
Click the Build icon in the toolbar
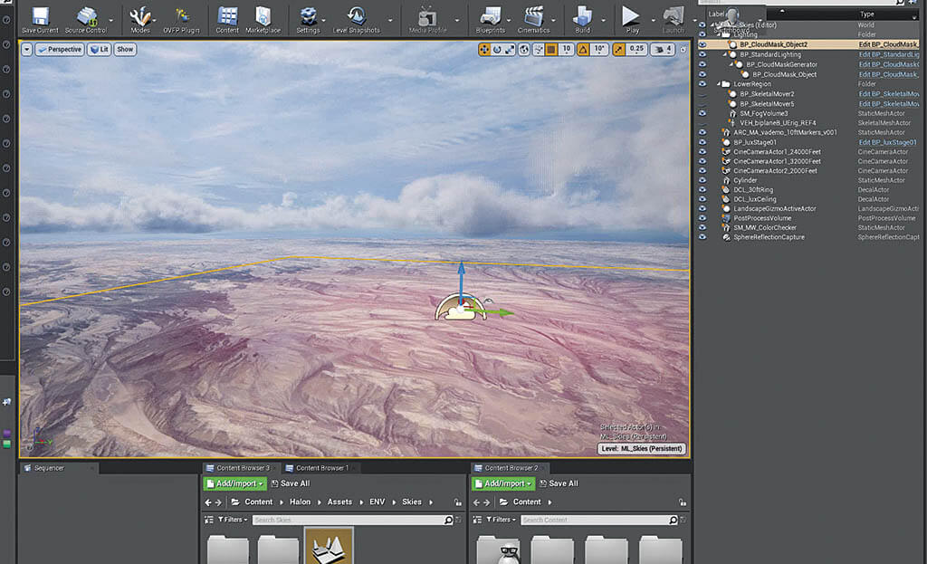583,16
